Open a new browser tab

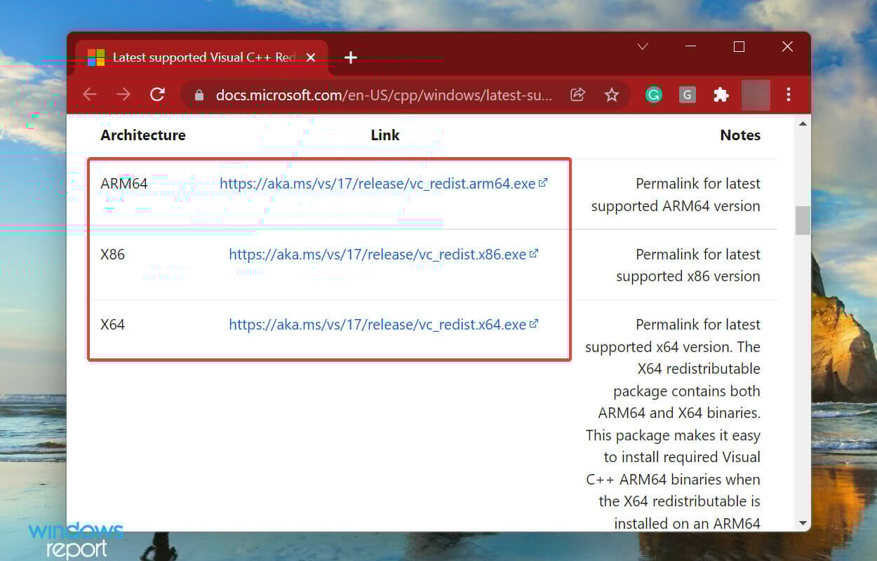[x=351, y=58]
